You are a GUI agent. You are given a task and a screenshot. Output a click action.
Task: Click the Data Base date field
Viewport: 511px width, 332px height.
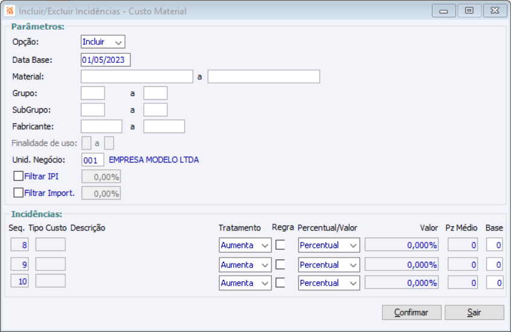(x=106, y=60)
